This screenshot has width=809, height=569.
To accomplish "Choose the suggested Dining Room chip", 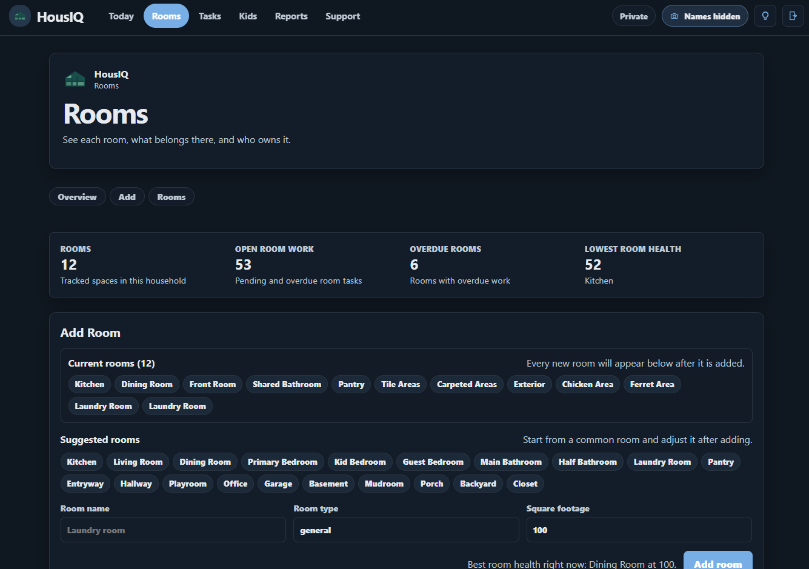I will 205,462.
